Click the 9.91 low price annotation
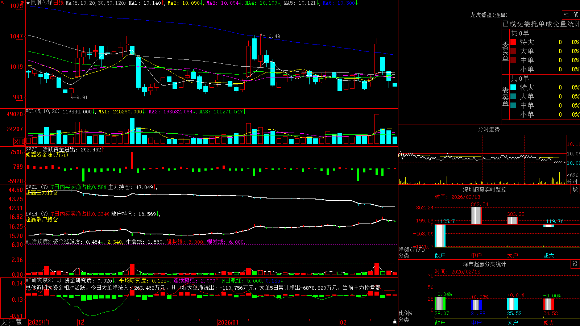This screenshot has width=580, height=326. tap(82, 97)
